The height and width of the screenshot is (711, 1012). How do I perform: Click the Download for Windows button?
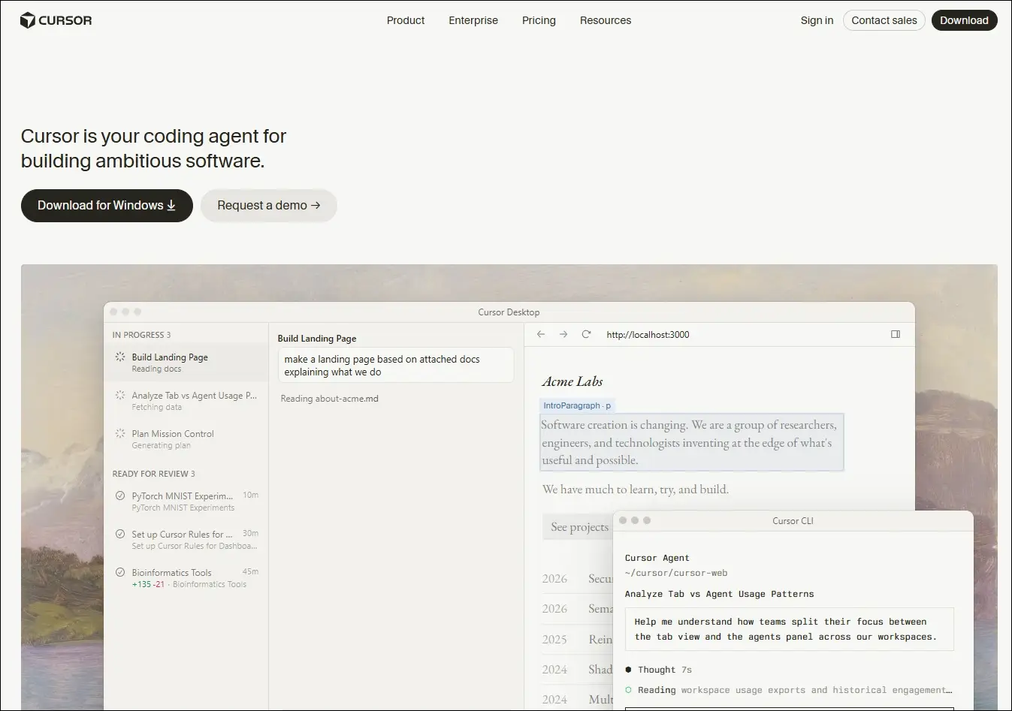[107, 206]
